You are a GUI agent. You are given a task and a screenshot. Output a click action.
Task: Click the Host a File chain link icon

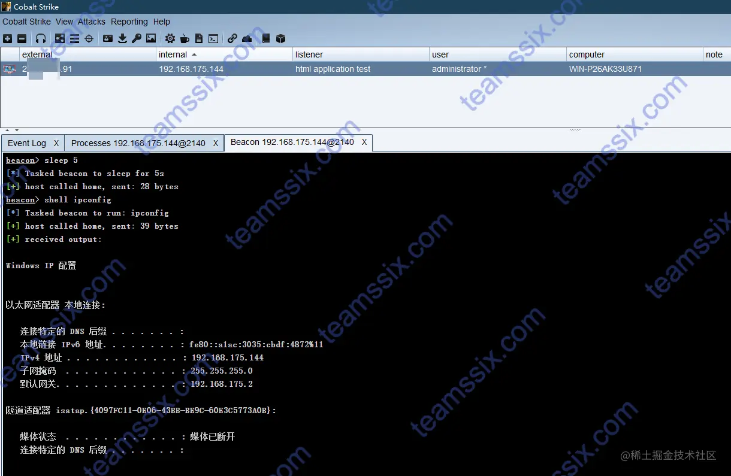[x=232, y=38]
